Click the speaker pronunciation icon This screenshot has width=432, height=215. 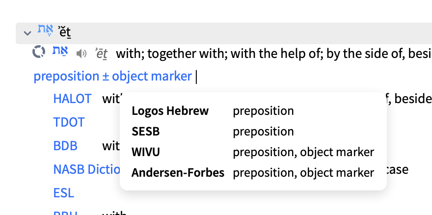[x=81, y=54]
